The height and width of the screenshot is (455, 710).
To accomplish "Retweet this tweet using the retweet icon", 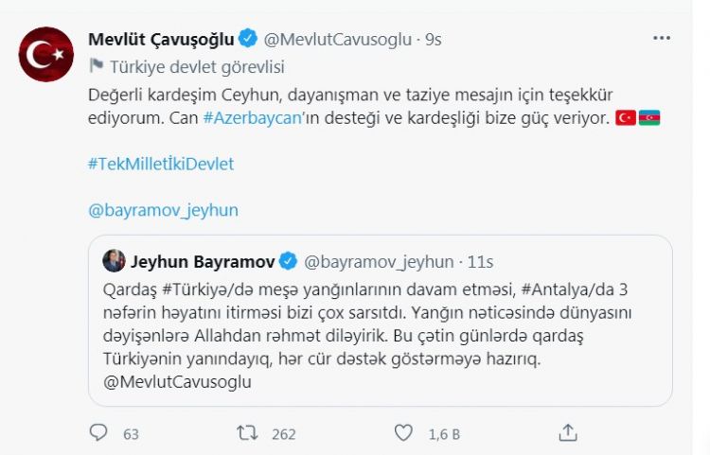I will 247,433.
